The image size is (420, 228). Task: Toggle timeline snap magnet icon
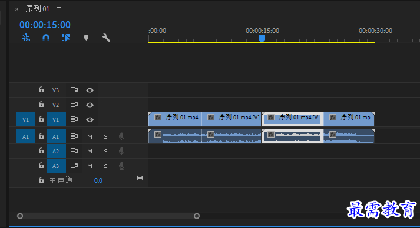[x=46, y=38]
